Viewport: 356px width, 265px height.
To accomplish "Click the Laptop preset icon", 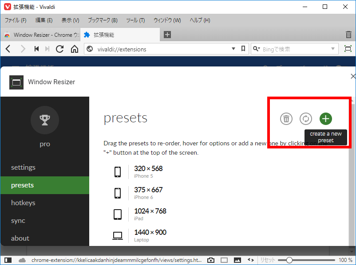I will tap(118, 235).
